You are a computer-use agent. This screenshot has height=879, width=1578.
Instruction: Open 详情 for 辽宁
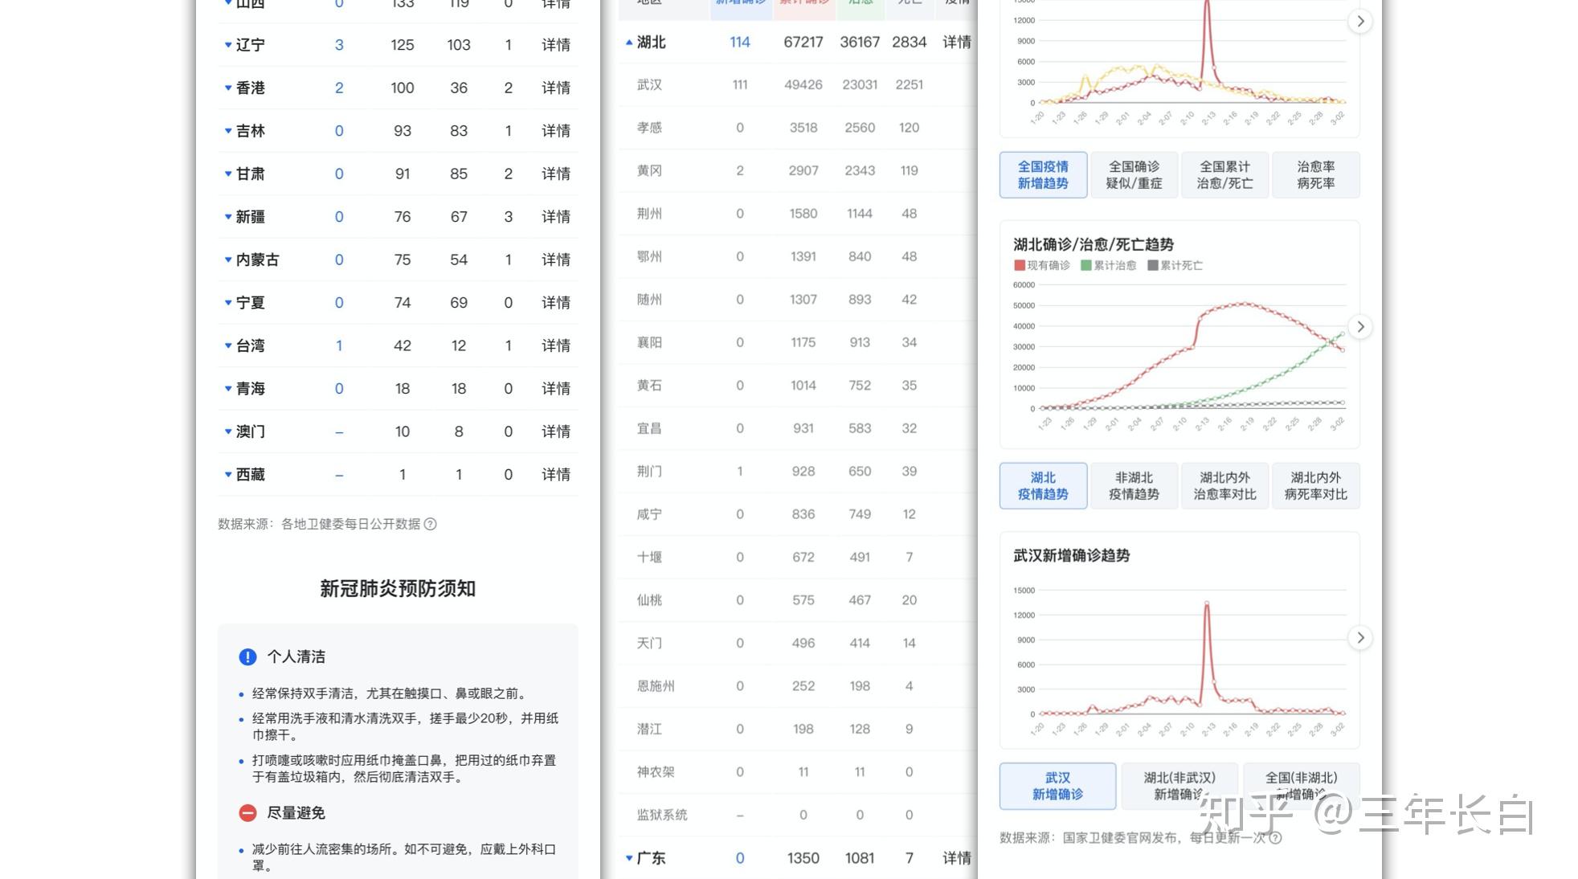point(556,45)
